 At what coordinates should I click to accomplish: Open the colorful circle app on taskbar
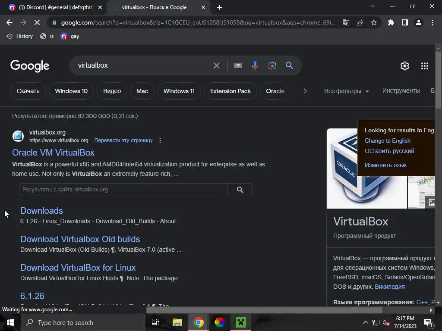pos(219,322)
